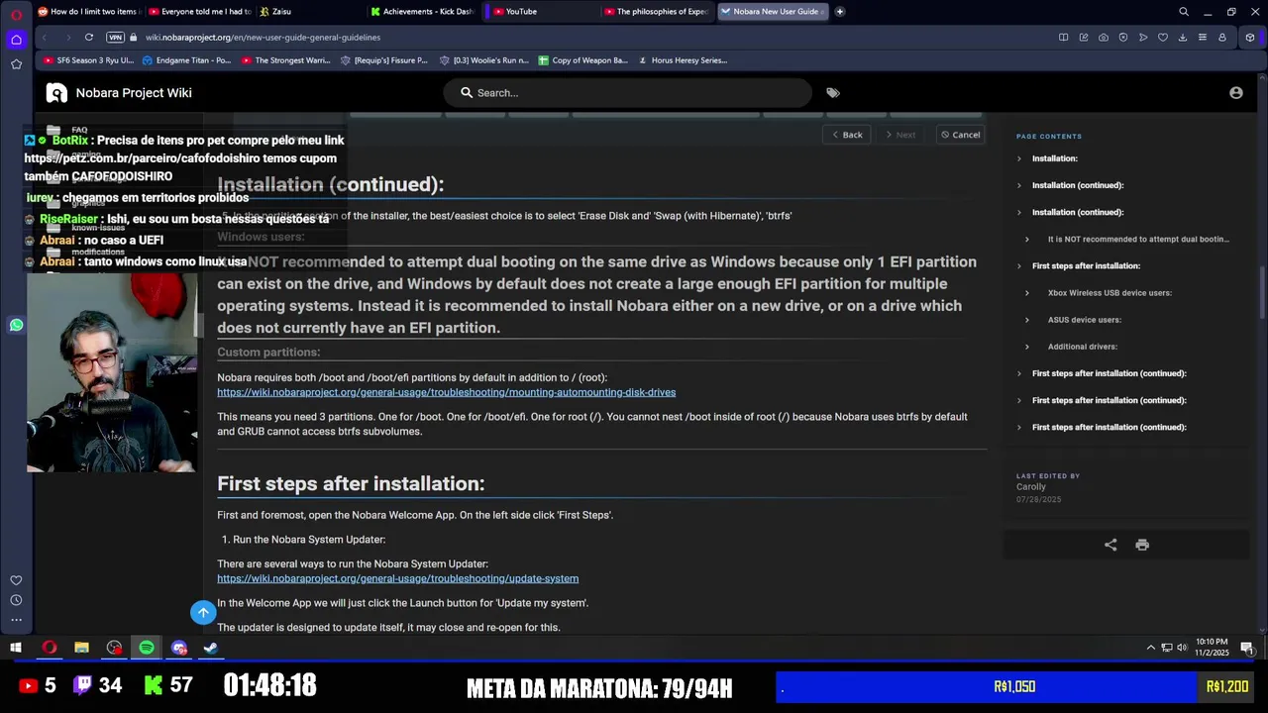Switch to 'The philosophies of Exped' tab
Screen dimensions: 1268x713
656,12
